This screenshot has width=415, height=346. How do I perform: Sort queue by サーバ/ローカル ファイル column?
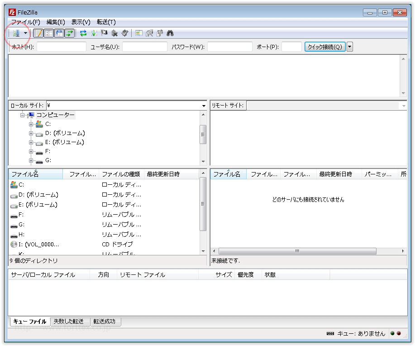(49, 275)
